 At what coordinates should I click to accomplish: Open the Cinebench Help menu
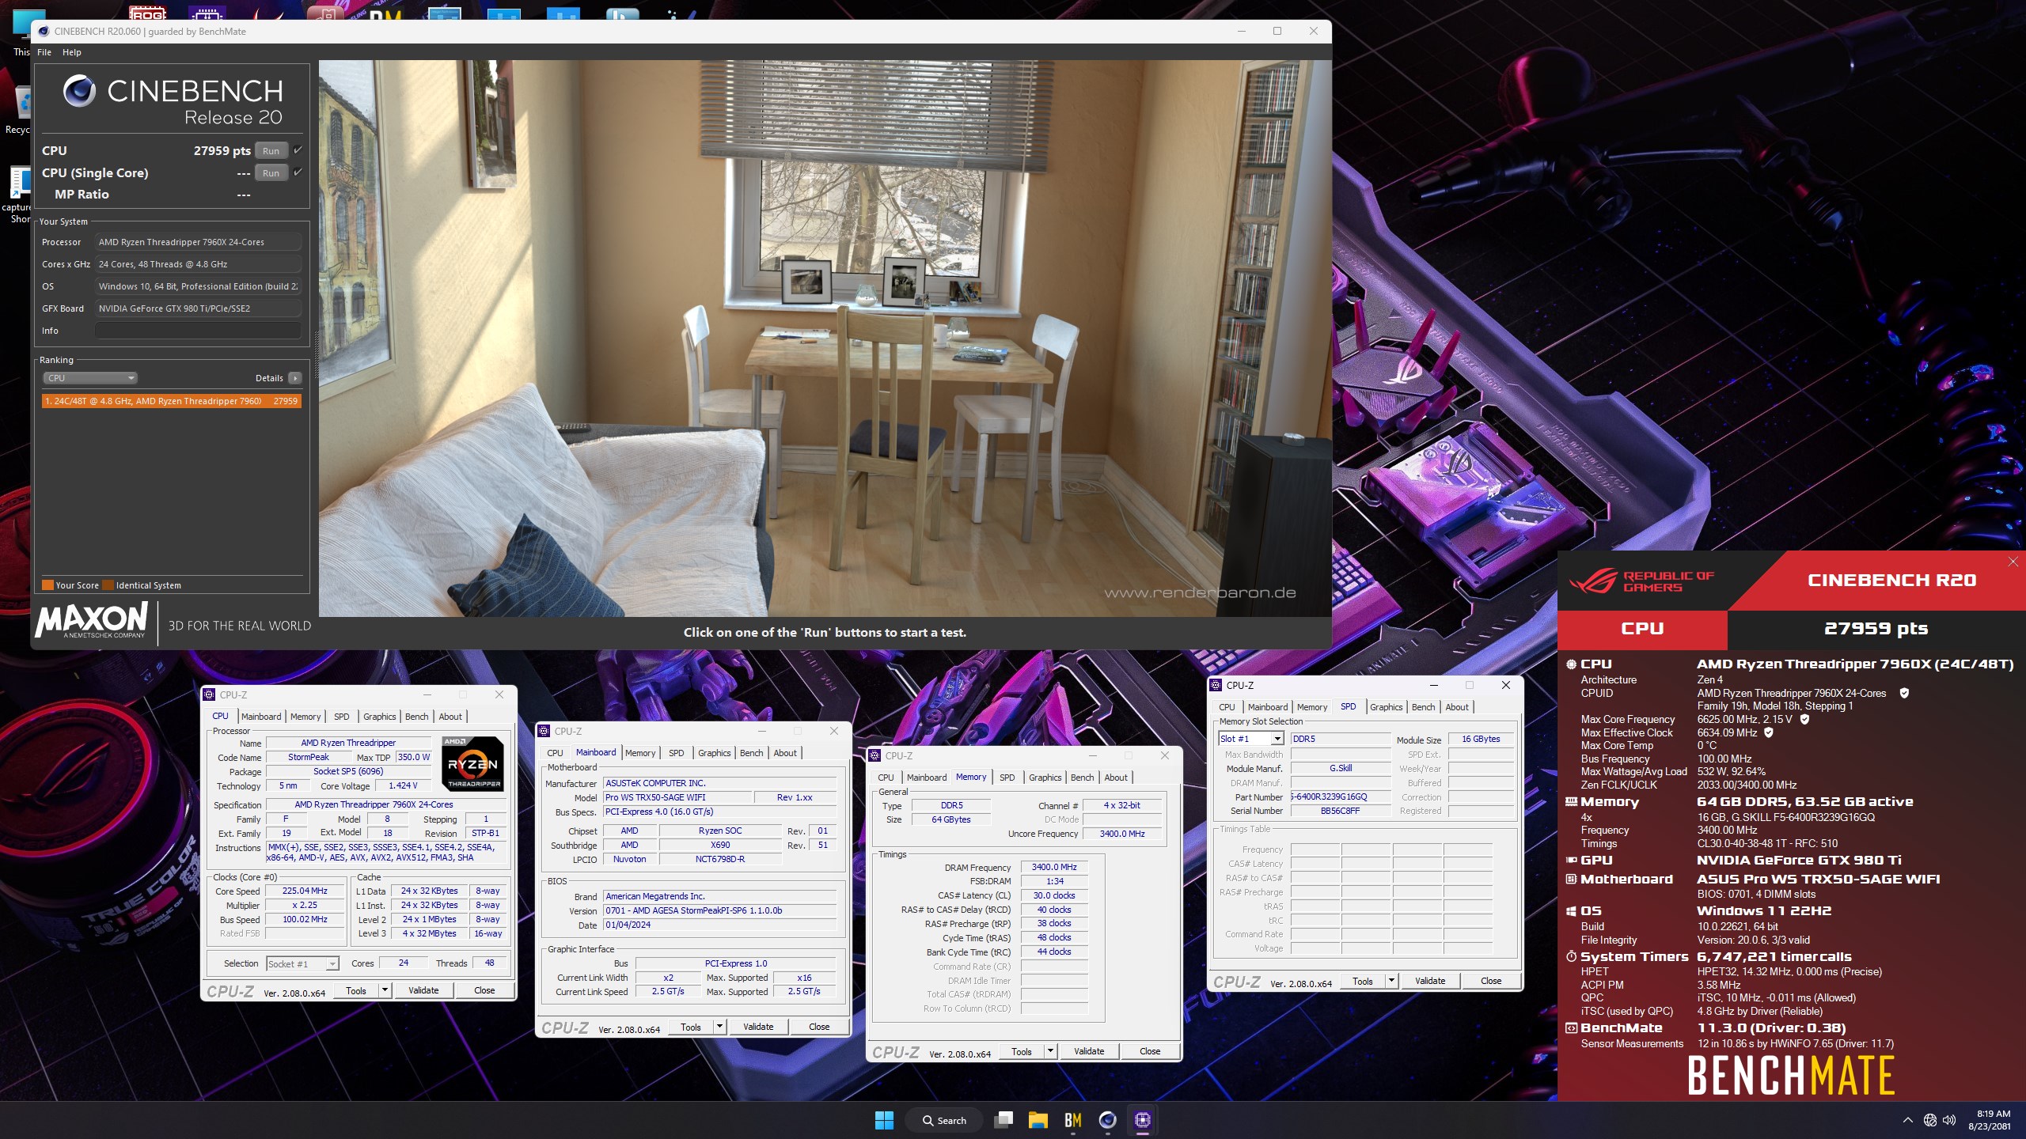(x=71, y=52)
